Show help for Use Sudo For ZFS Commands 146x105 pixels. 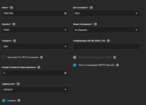[x=42, y=57]
